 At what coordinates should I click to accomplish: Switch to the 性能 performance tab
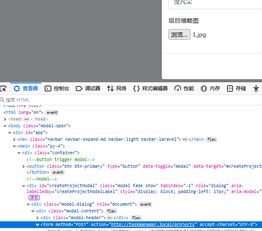click(x=184, y=89)
